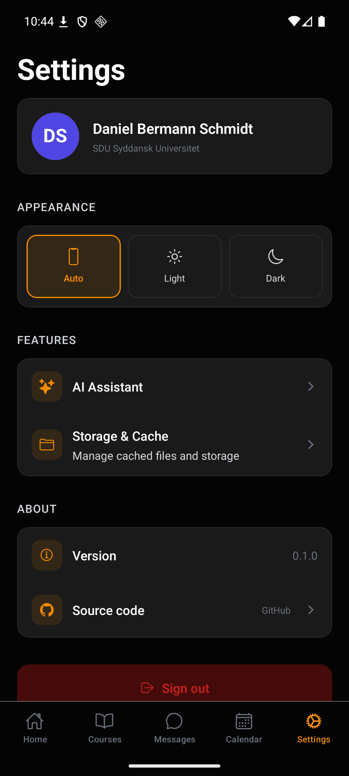Tap the DS profile avatar
This screenshot has width=349, height=776.
click(x=55, y=136)
